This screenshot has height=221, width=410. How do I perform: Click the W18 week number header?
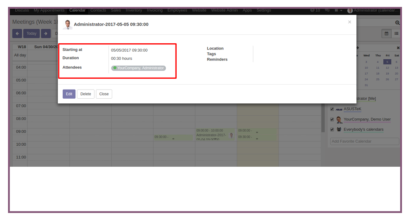(x=22, y=47)
